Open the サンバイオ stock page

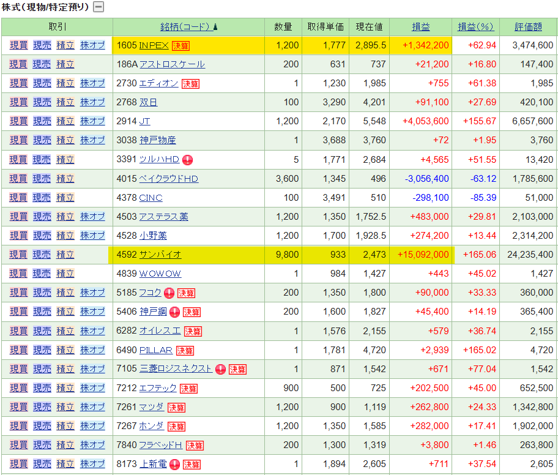(x=160, y=255)
